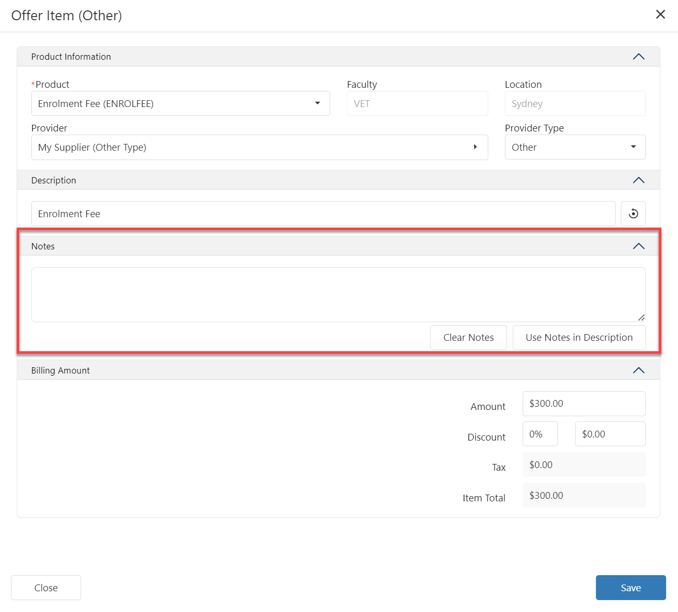The width and height of the screenshot is (678, 612).
Task: Expand the Provider My Supplier selector
Action: coord(259,147)
